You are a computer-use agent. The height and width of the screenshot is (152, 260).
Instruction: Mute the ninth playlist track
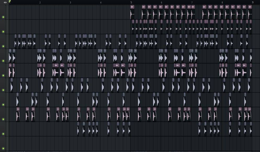[x=3, y=134]
